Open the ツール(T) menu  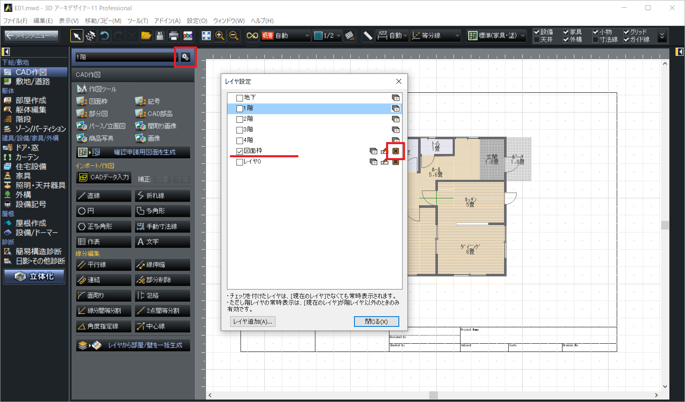coord(137,21)
